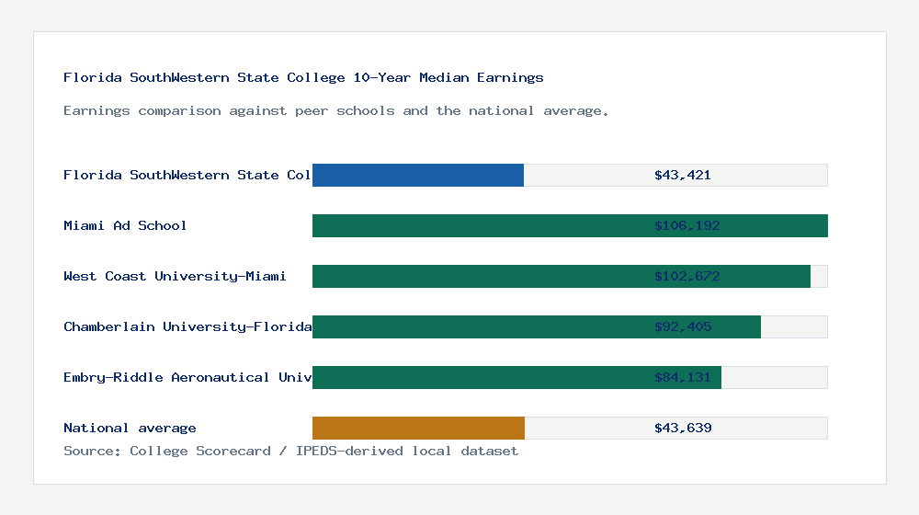The width and height of the screenshot is (919, 515).
Task: Click the orange National average bar
Action: 418,429
